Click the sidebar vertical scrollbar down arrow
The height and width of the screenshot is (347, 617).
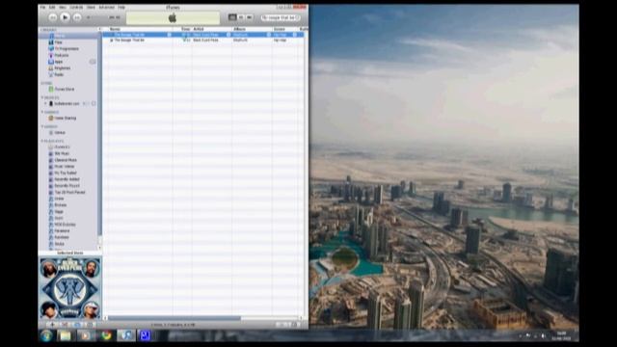99,248
